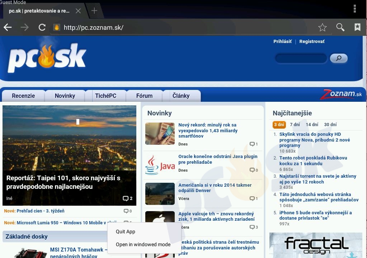Open the Denver 2014 news headline

coord(215,188)
